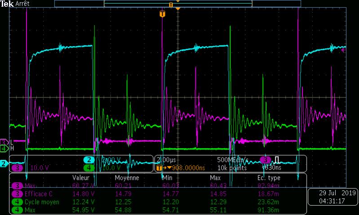This screenshot has height=215, width=359.
Task: Select the channel 4 Max measurement label
Action: (30, 210)
